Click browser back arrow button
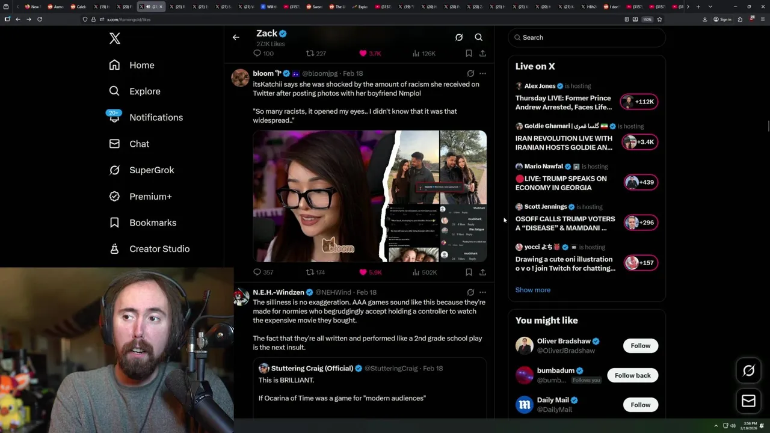770x433 pixels. (x=18, y=19)
